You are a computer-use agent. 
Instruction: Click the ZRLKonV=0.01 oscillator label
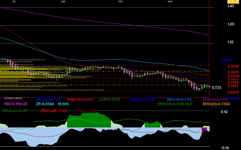pos(14,111)
